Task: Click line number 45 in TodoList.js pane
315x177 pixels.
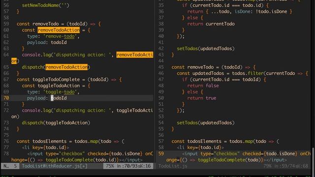Action: coord(161,67)
